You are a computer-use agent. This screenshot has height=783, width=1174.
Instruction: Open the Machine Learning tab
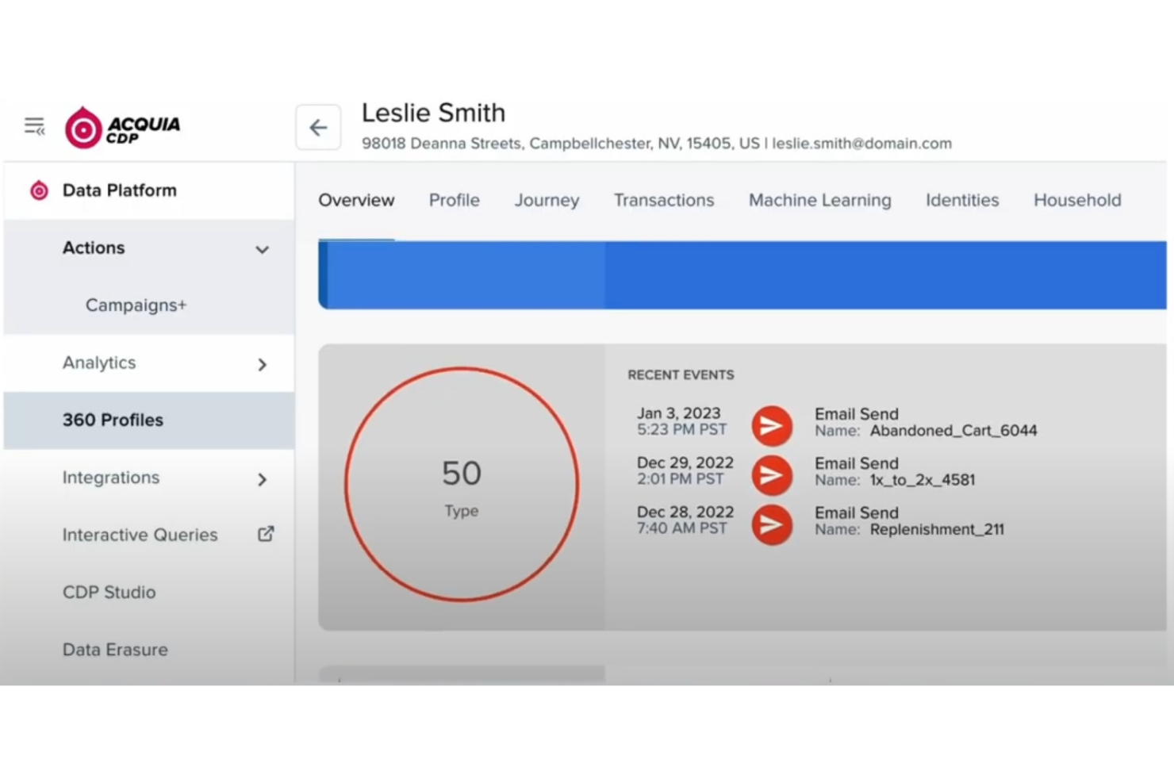[x=819, y=201]
